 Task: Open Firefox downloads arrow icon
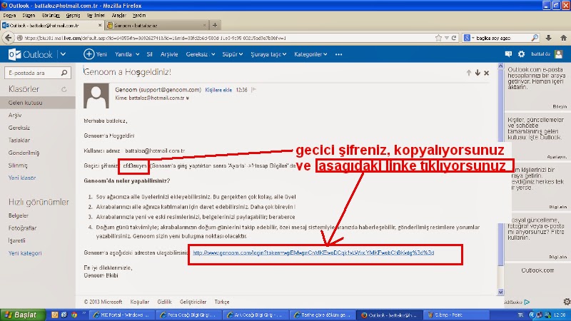point(548,38)
